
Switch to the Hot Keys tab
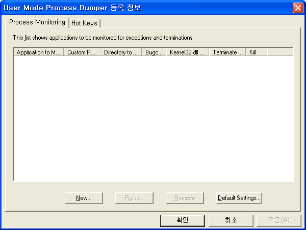pos(84,23)
